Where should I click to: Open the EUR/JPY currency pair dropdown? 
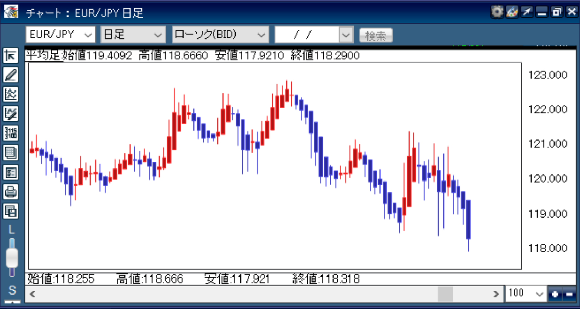pyautogui.click(x=60, y=35)
